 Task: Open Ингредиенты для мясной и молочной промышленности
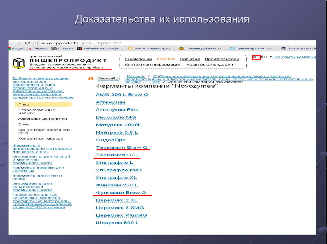pos(41,160)
